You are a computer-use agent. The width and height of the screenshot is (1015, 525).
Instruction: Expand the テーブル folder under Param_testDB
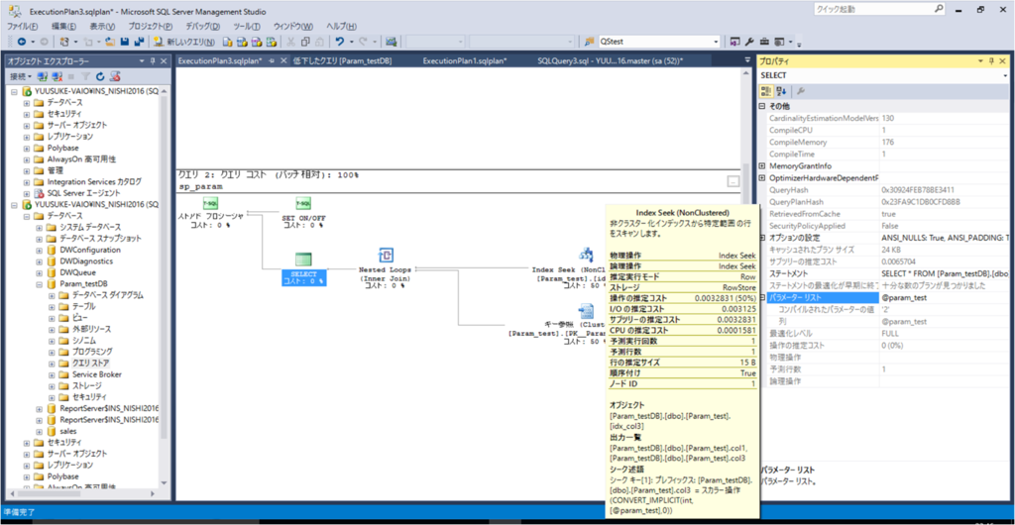(x=52, y=306)
